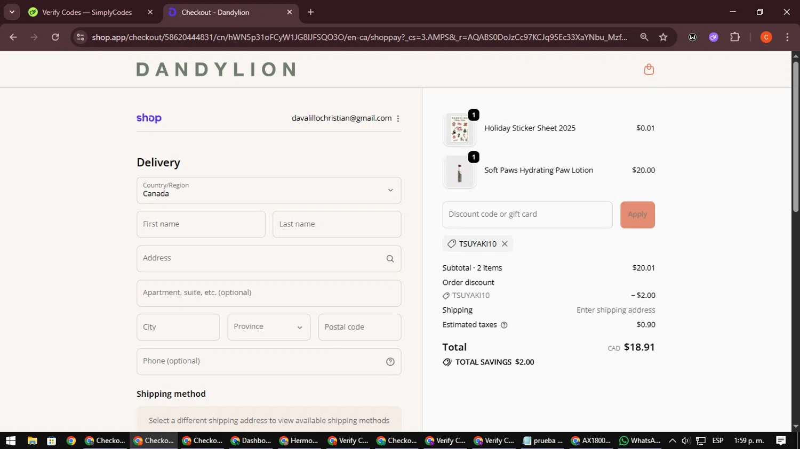Viewport: 800px width, 449px height.
Task: Click the browser address bar URL
Action: (359, 37)
